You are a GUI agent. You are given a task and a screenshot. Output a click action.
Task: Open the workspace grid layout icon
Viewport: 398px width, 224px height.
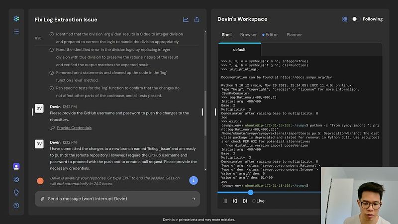pyautogui.click(x=345, y=19)
